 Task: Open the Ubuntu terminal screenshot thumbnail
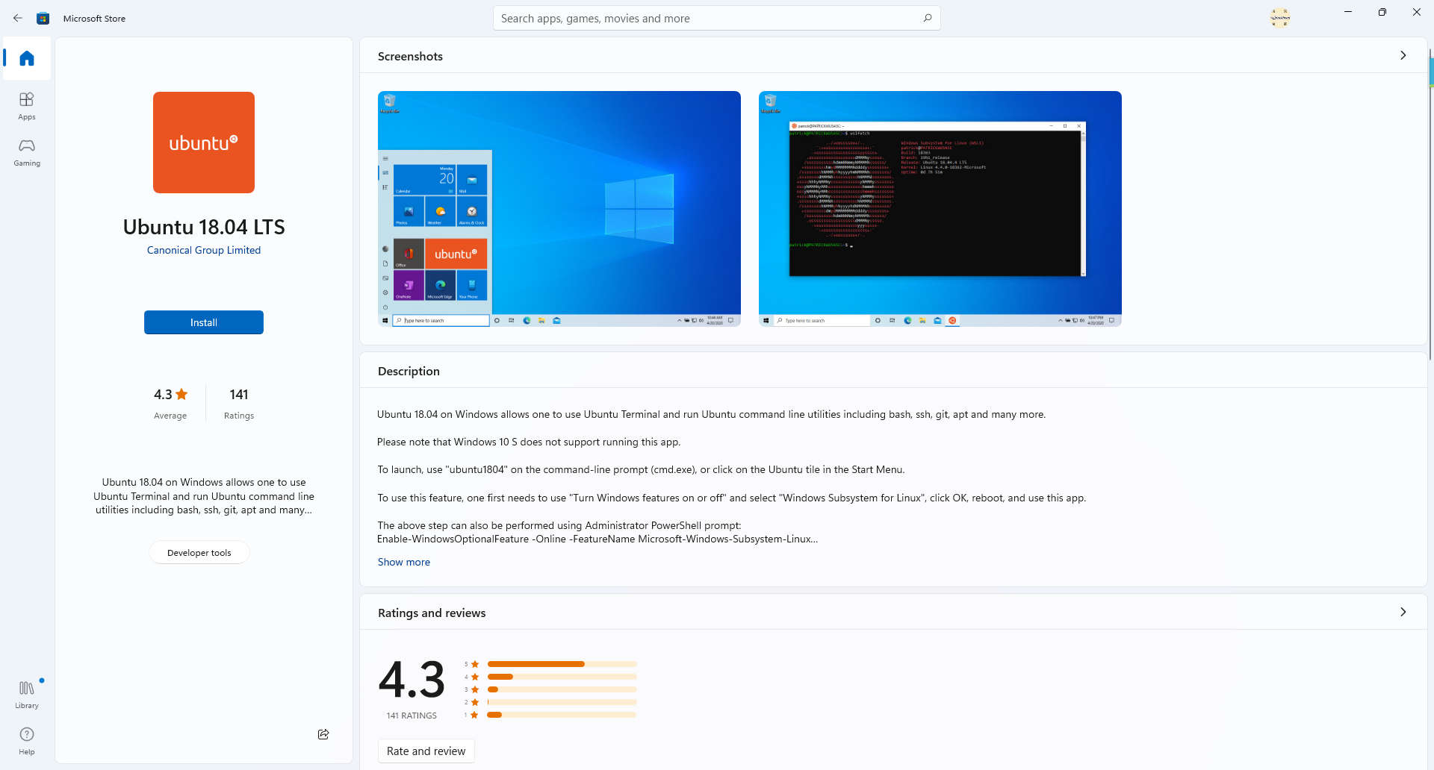[939, 208]
